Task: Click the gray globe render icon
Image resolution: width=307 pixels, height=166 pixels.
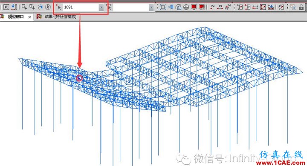Action: click(186, 7)
